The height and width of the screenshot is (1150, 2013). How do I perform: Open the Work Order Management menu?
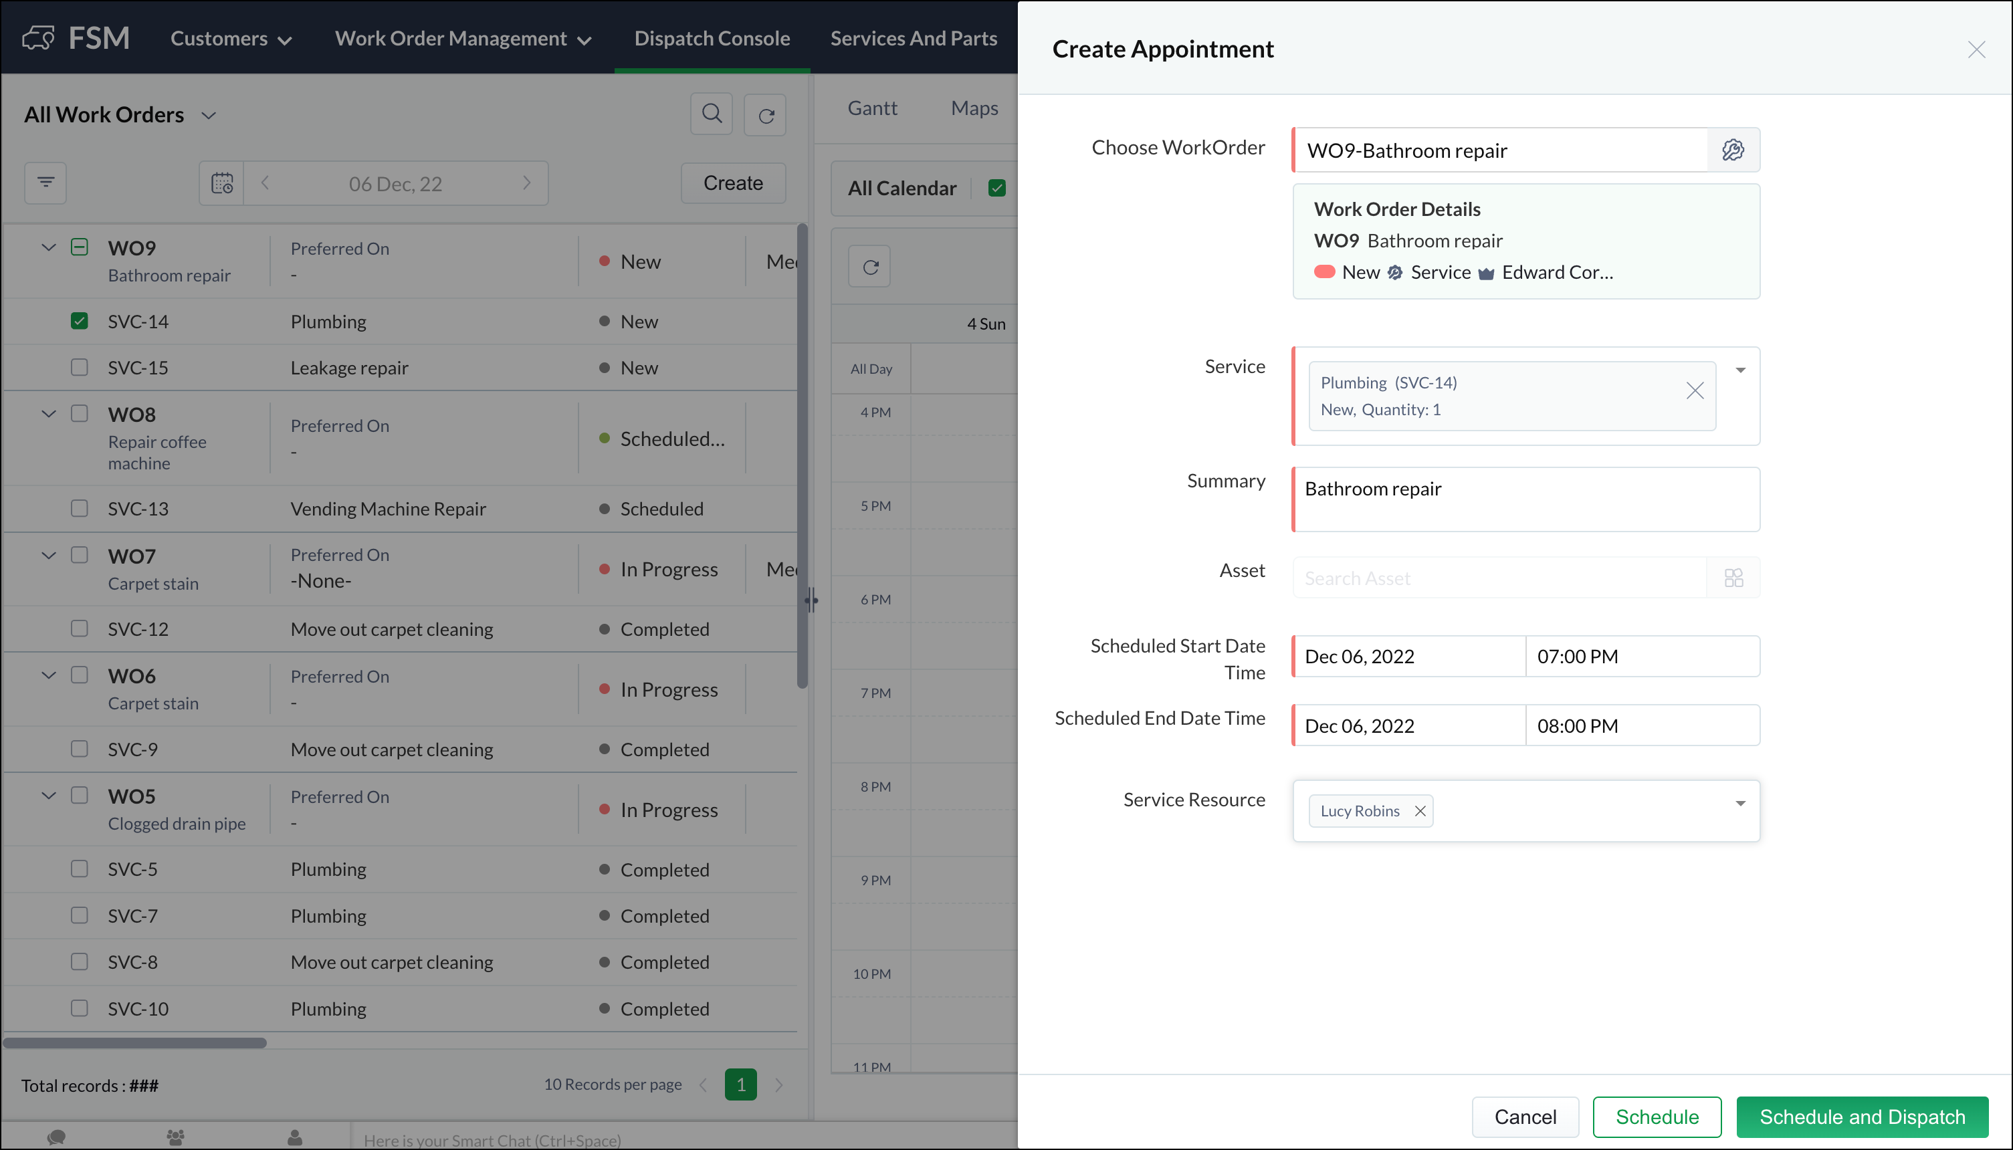click(x=463, y=38)
